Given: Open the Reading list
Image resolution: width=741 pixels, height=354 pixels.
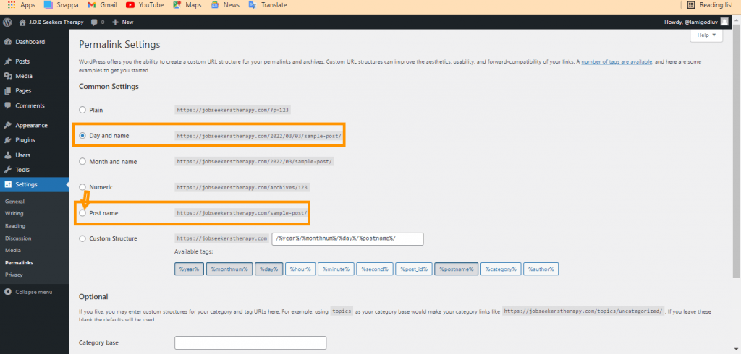Looking at the screenshot, I should pos(711,5).
